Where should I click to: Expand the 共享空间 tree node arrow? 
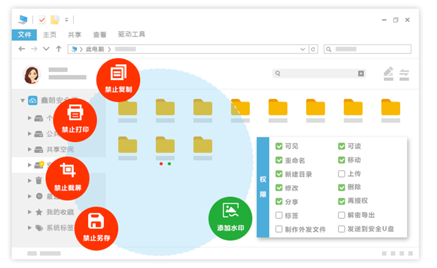(30, 150)
